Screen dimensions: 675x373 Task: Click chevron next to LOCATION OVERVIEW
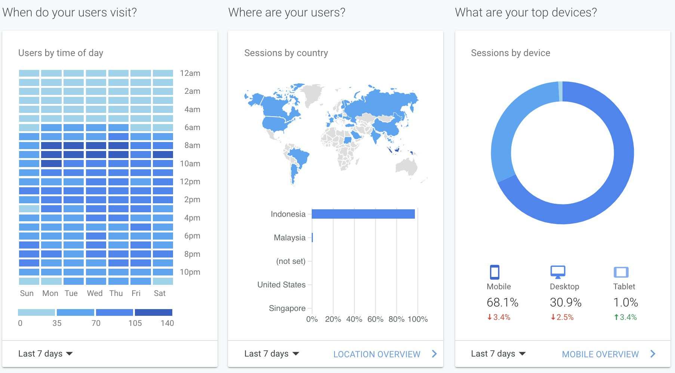pyautogui.click(x=434, y=354)
